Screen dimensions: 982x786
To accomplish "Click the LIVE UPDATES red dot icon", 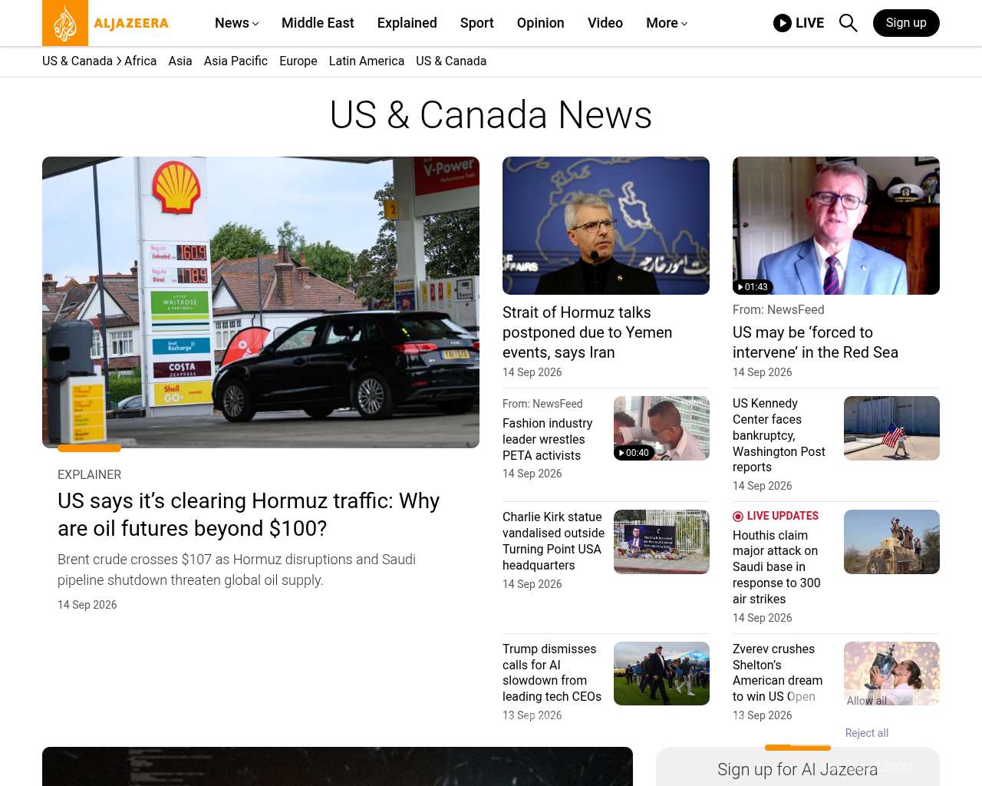I will [x=738, y=517].
